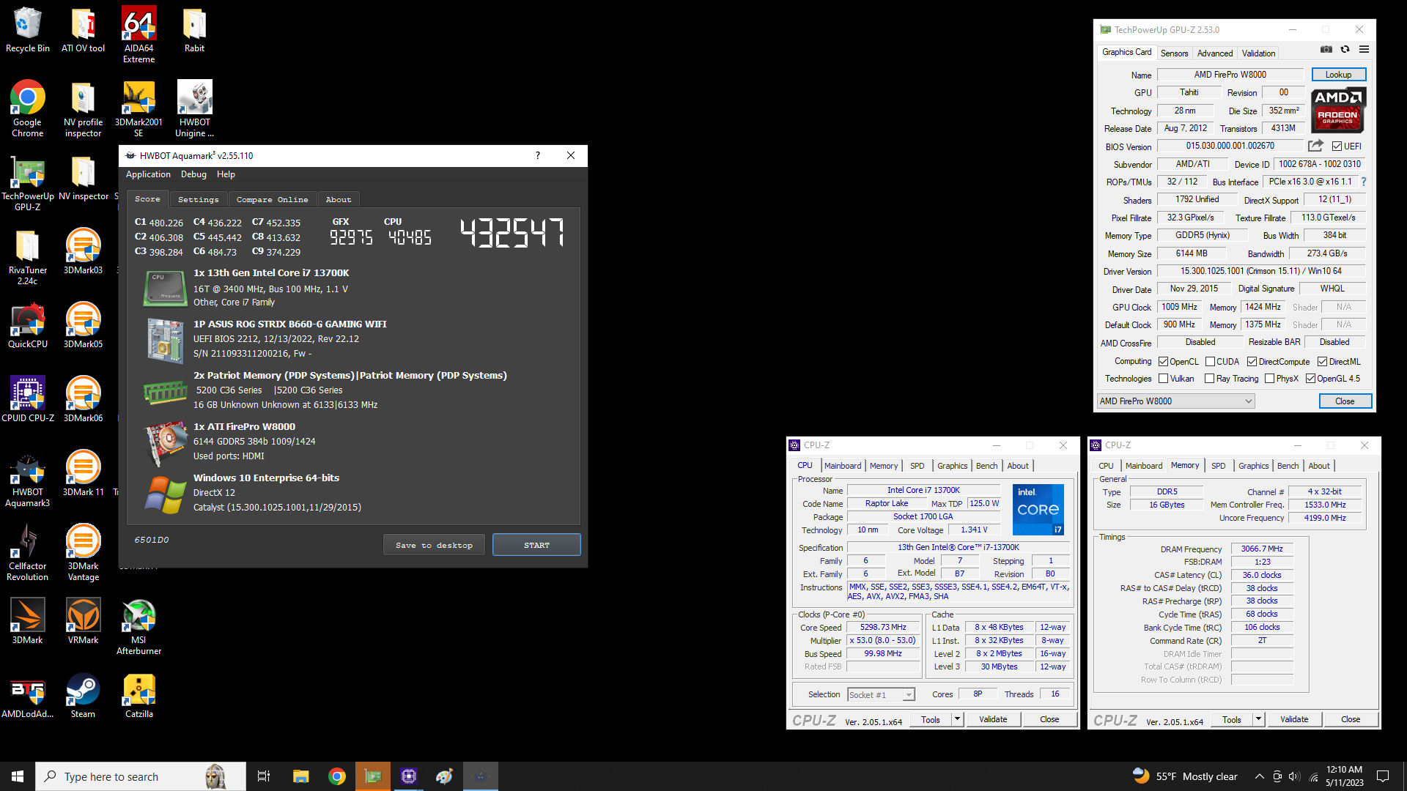Switch to Settings tab in Aquamark

click(198, 199)
